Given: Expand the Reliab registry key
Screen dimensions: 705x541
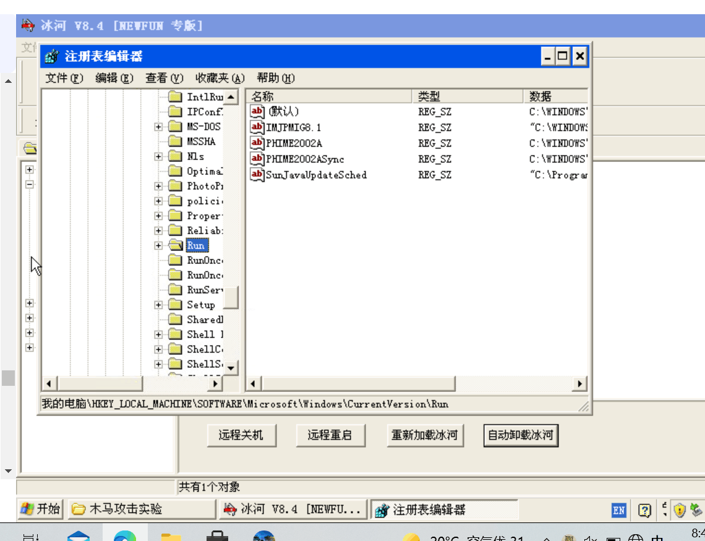Looking at the screenshot, I should pyautogui.click(x=158, y=231).
